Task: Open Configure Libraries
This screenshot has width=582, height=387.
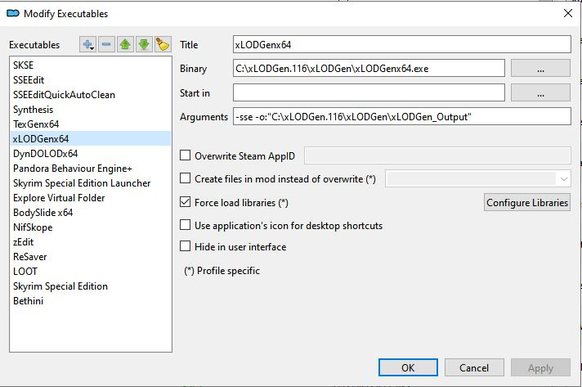Action: pos(527,202)
